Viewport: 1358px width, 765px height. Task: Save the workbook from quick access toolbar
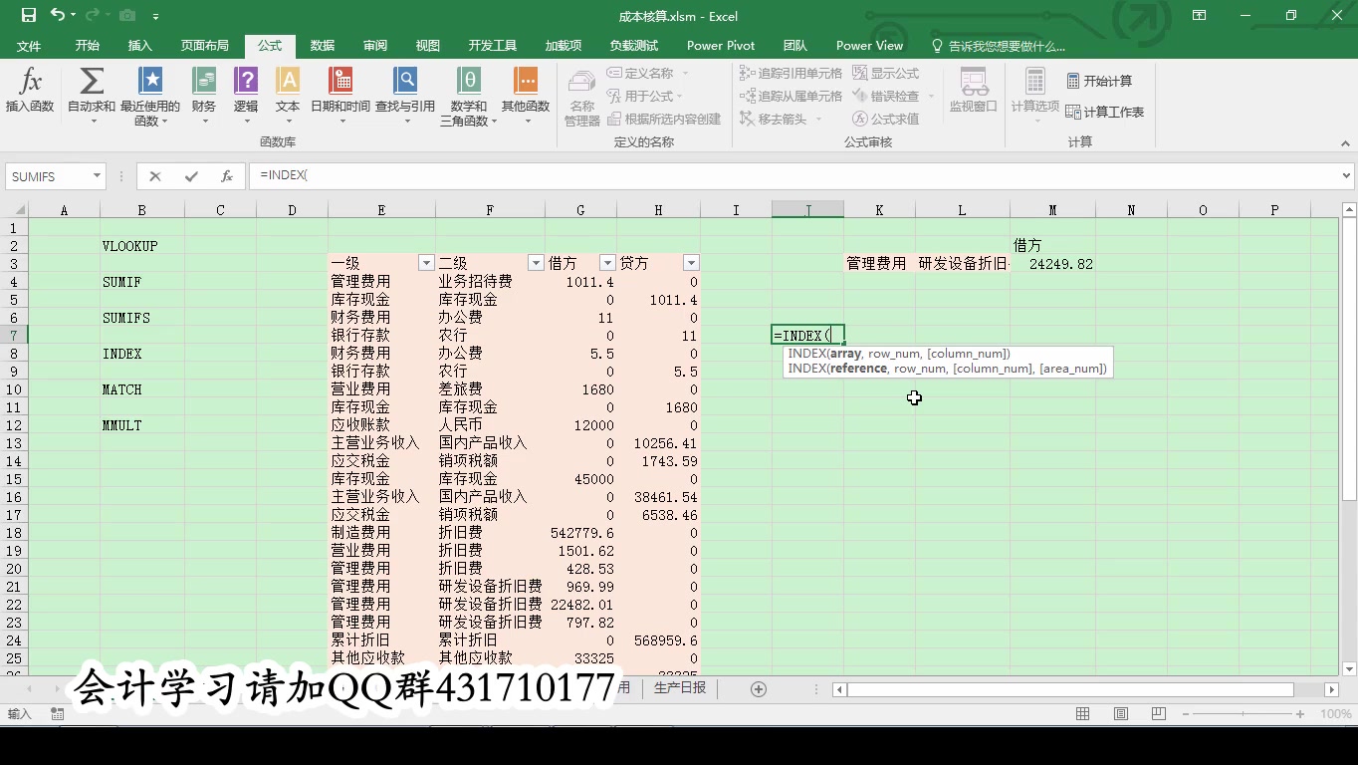pos(29,15)
